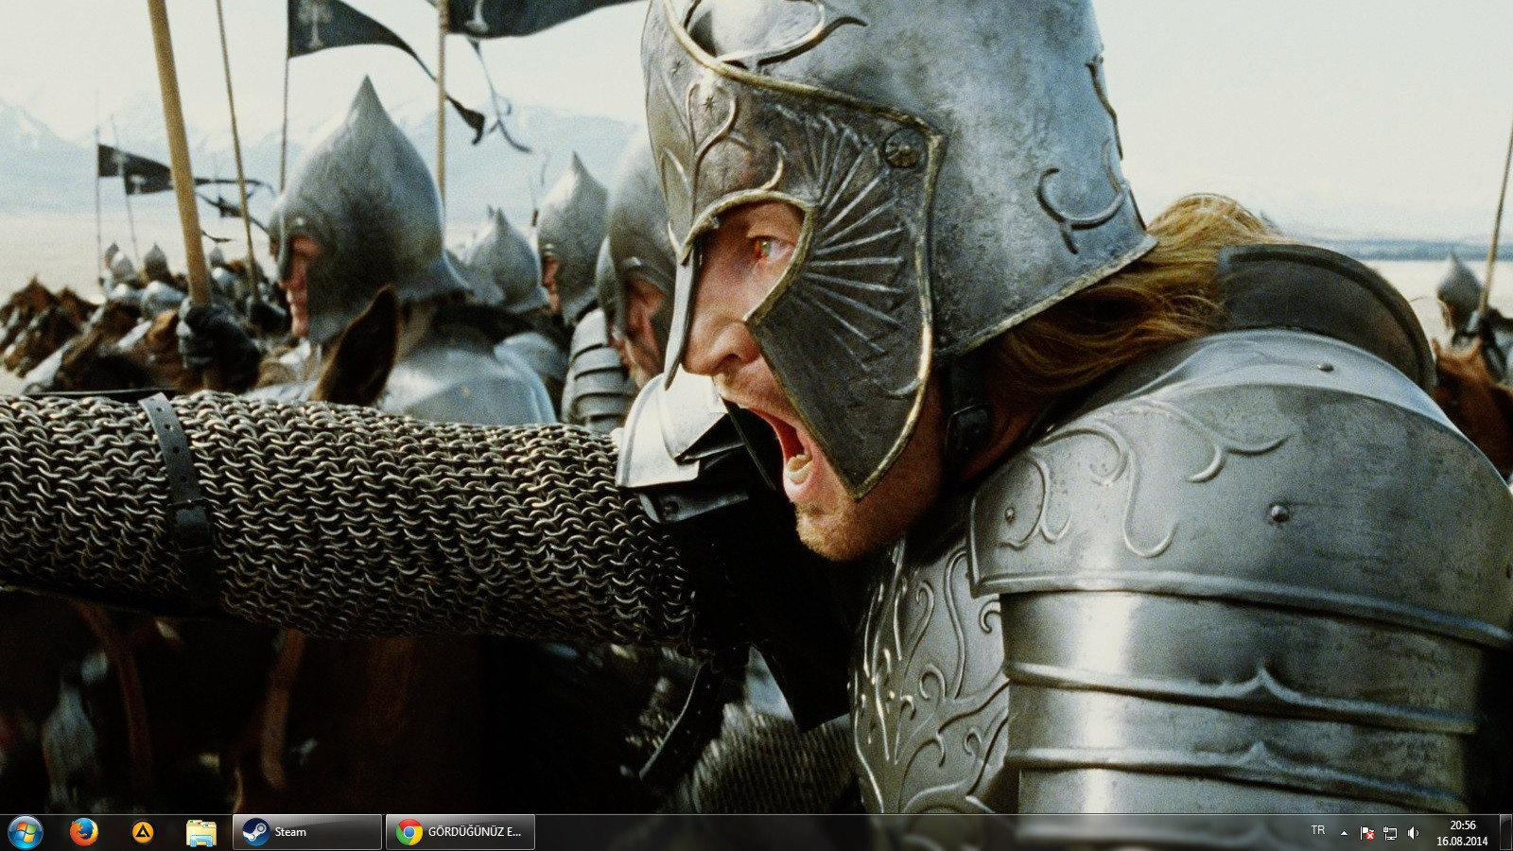Launch Firefox from the taskbar
This screenshot has height=851, width=1513.
(x=84, y=832)
